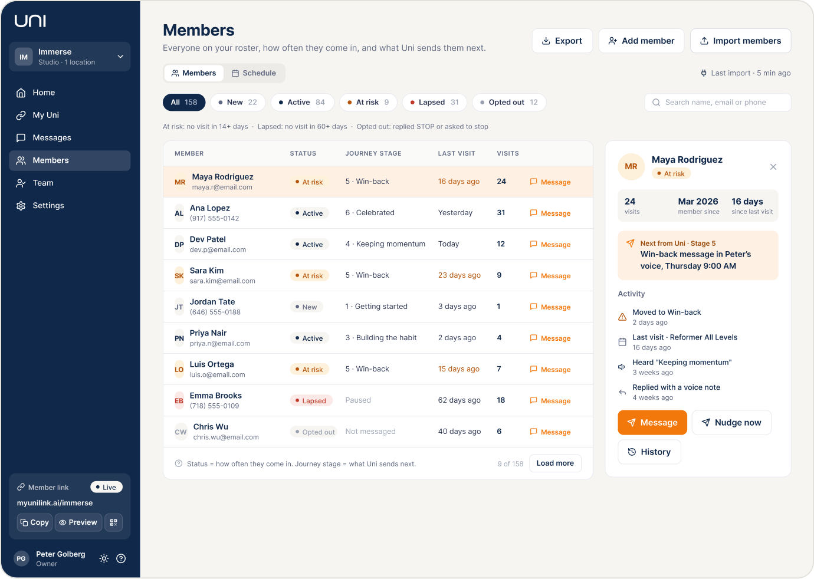Click Heard Keeping momentum speaker icon
Viewport: 814px width, 579px height.
point(622,367)
